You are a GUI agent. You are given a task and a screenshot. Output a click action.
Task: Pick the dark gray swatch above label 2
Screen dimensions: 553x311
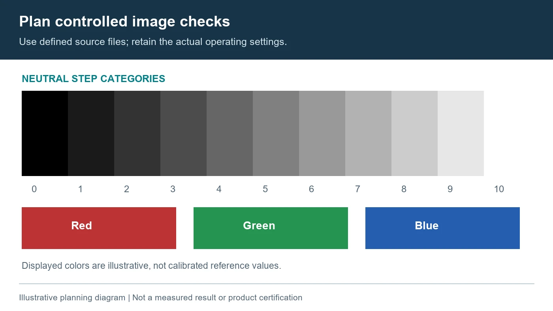pyautogui.click(x=137, y=133)
